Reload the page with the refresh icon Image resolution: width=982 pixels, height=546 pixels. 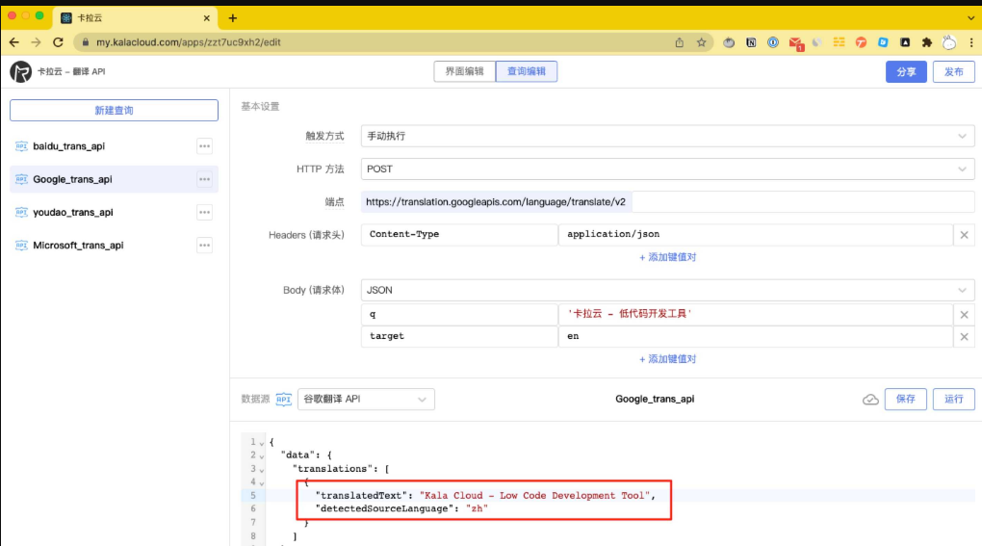[58, 42]
